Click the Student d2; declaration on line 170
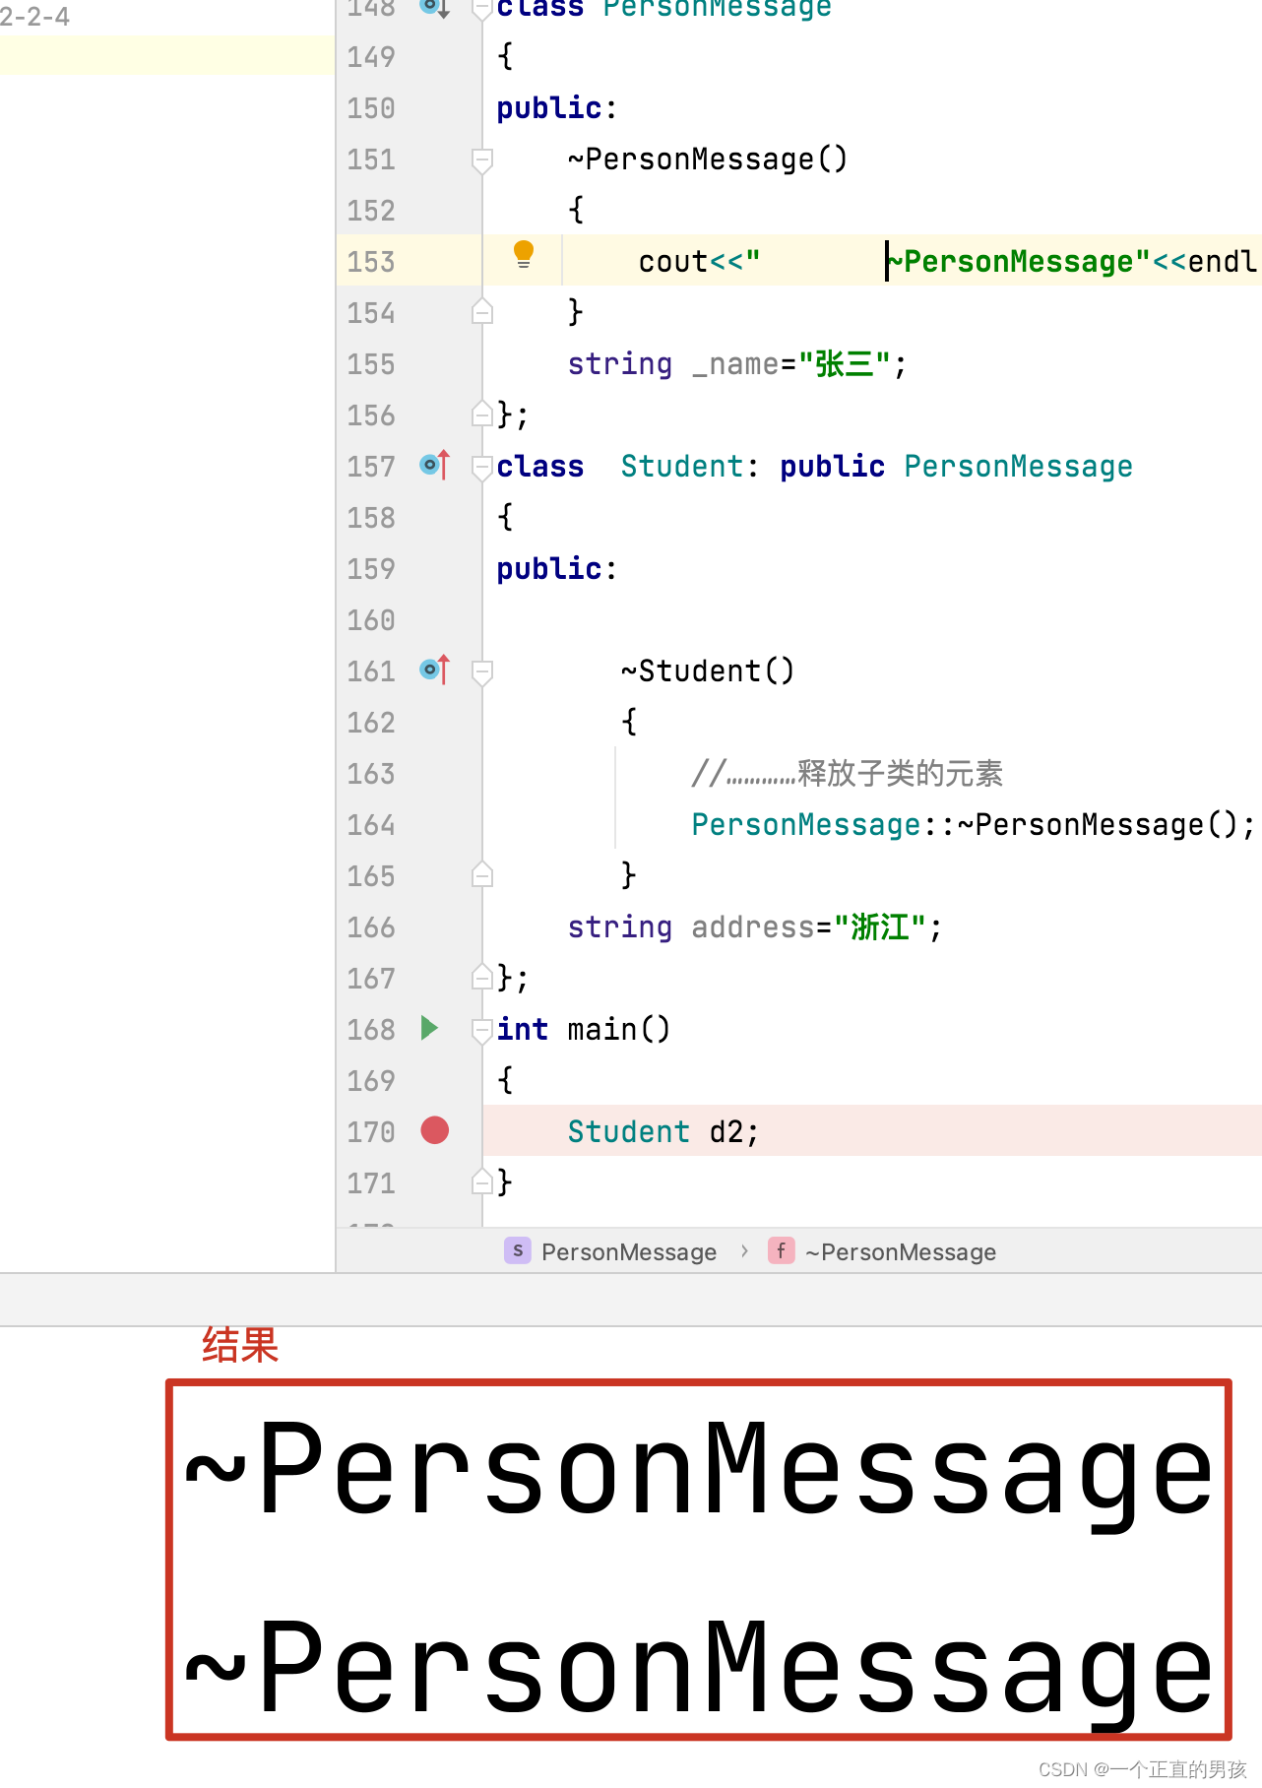 click(663, 1132)
